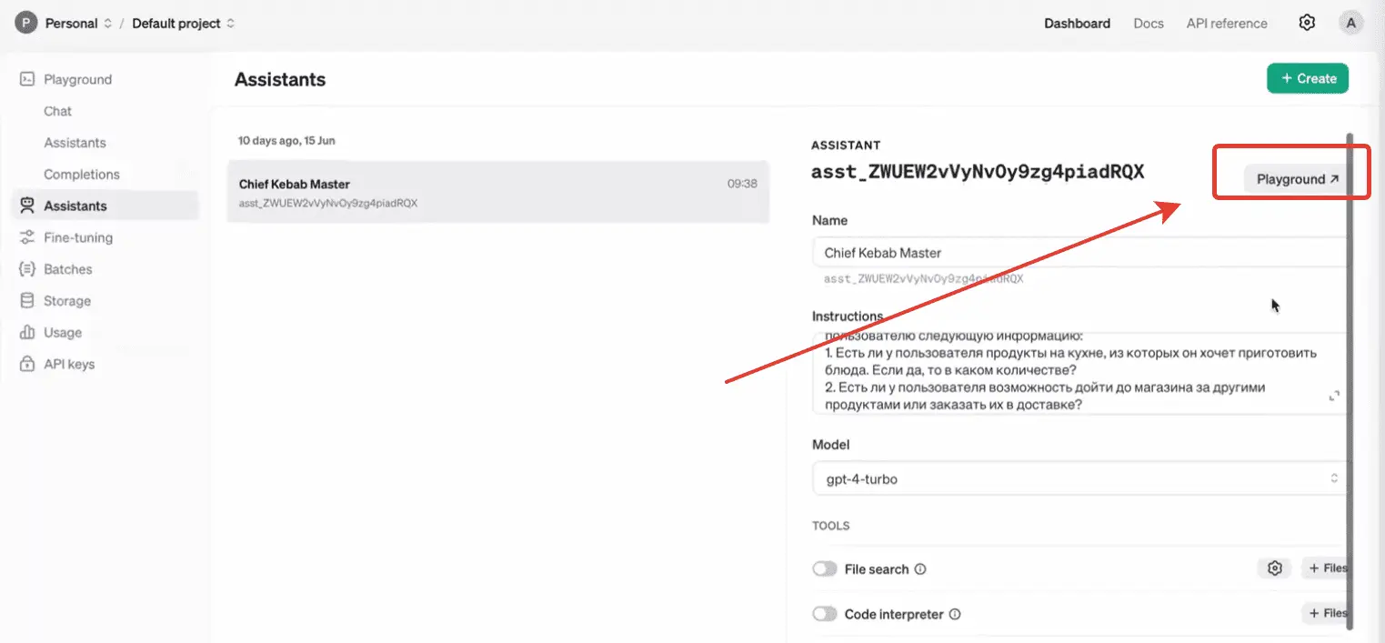Screen dimensions: 1385x643
Task: Click the '10 days ago, 15 Jun' date label
Action: point(286,141)
